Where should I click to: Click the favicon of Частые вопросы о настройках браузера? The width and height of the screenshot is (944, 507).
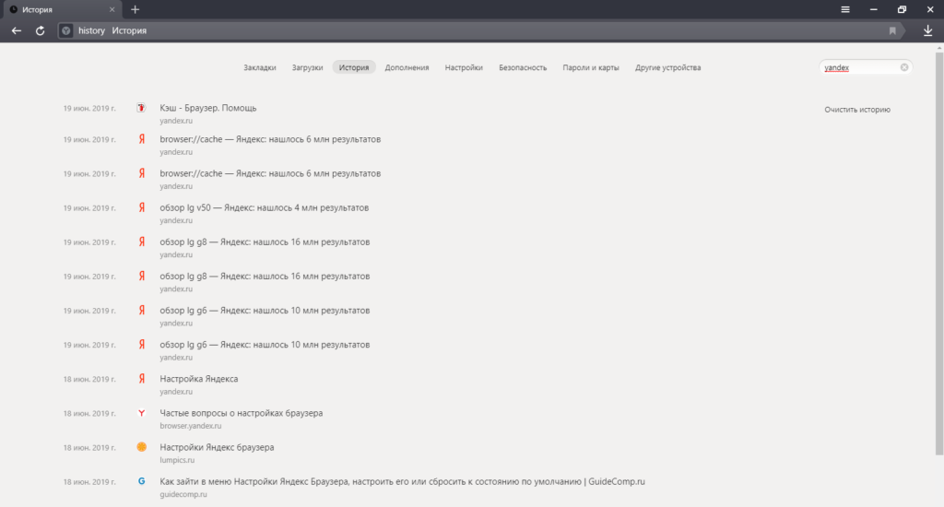pos(141,413)
